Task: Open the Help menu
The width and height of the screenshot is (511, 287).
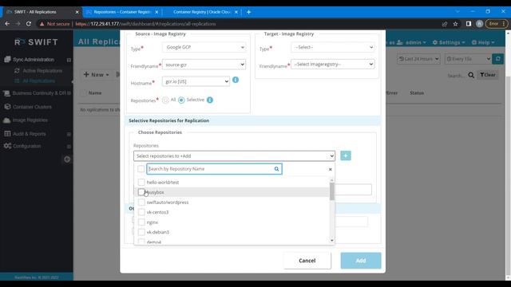Action: pyautogui.click(x=483, y=42)
